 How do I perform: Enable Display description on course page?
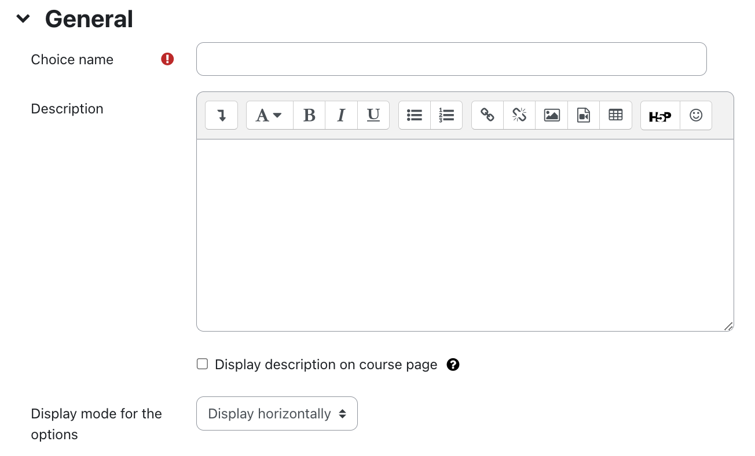click(x=201, y=363)
